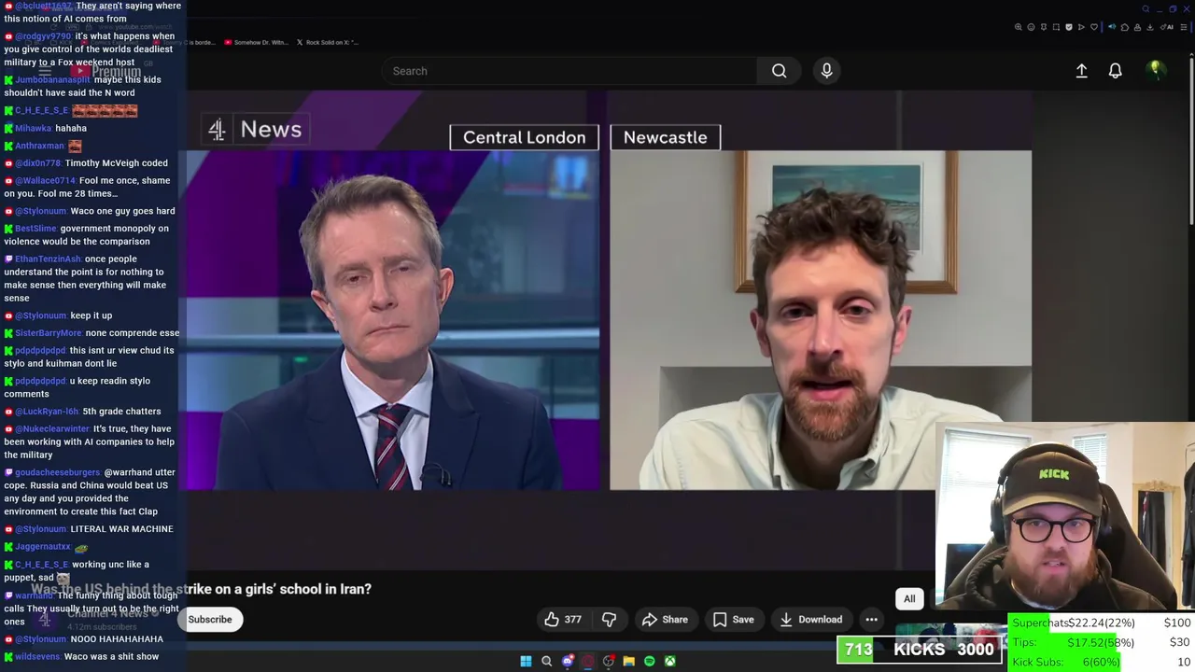Click the 'Central London' label in video
1195x672 pixels.
click(x=524, y=137)
